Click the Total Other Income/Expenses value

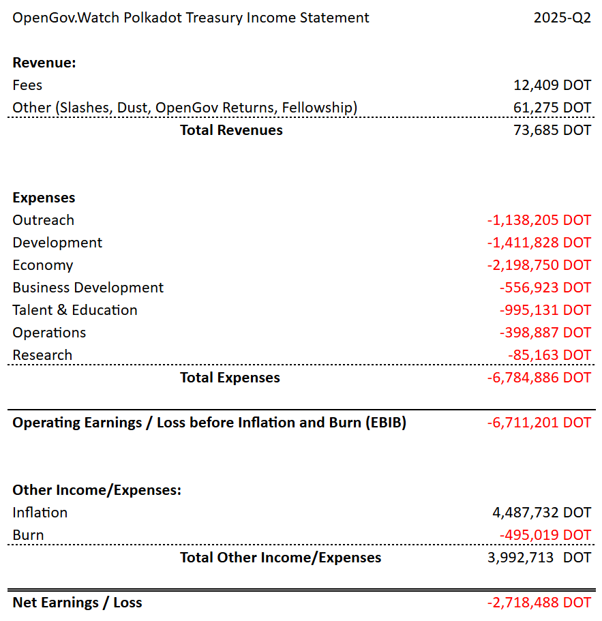(x=543, y=558)
